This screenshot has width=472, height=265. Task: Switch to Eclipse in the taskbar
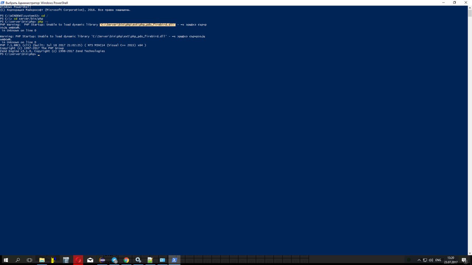102,260
